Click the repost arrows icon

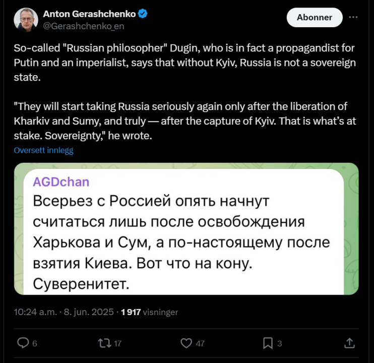point(104,343)
